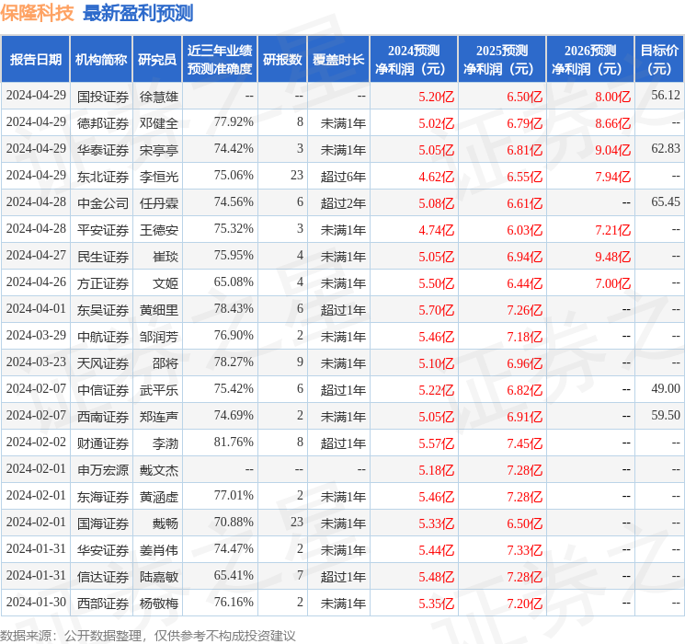Select the 方正证券 institution cell
Image resolution: width=685 pixels, height=644 pixels.
click(103, 283)
